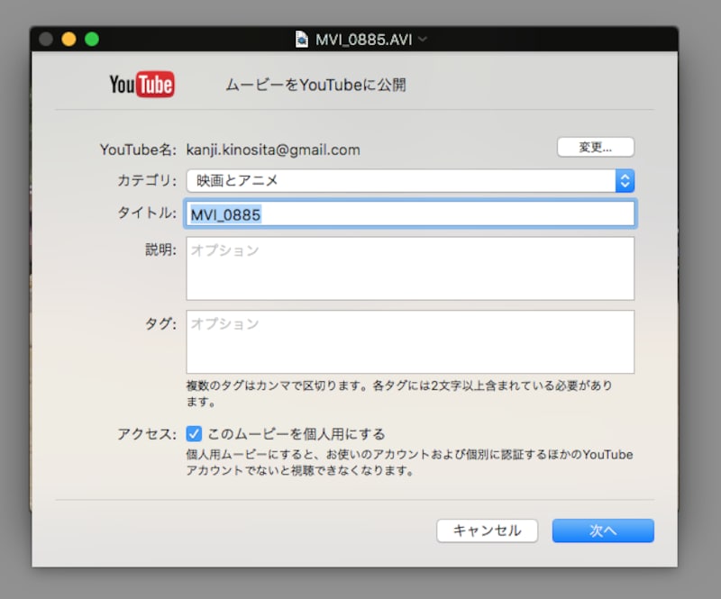721x599 pixels.
Task: Click the yellow minimize button
Action: tap(67, 40)
